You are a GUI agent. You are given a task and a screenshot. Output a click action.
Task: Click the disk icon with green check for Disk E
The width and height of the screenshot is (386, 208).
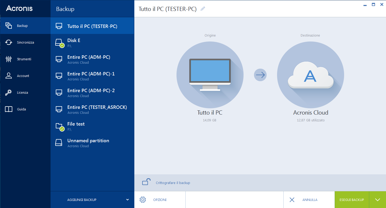coord(59,43)
